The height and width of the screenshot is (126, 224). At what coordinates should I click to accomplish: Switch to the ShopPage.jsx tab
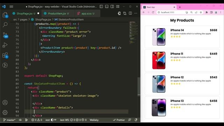point(26,14)
